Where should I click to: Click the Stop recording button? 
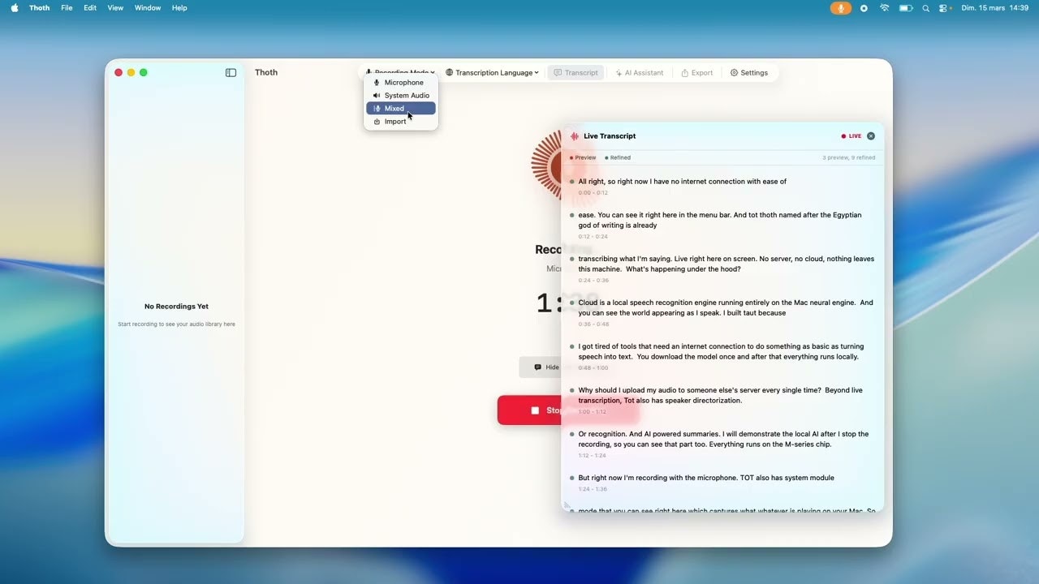tap(528, 410)
